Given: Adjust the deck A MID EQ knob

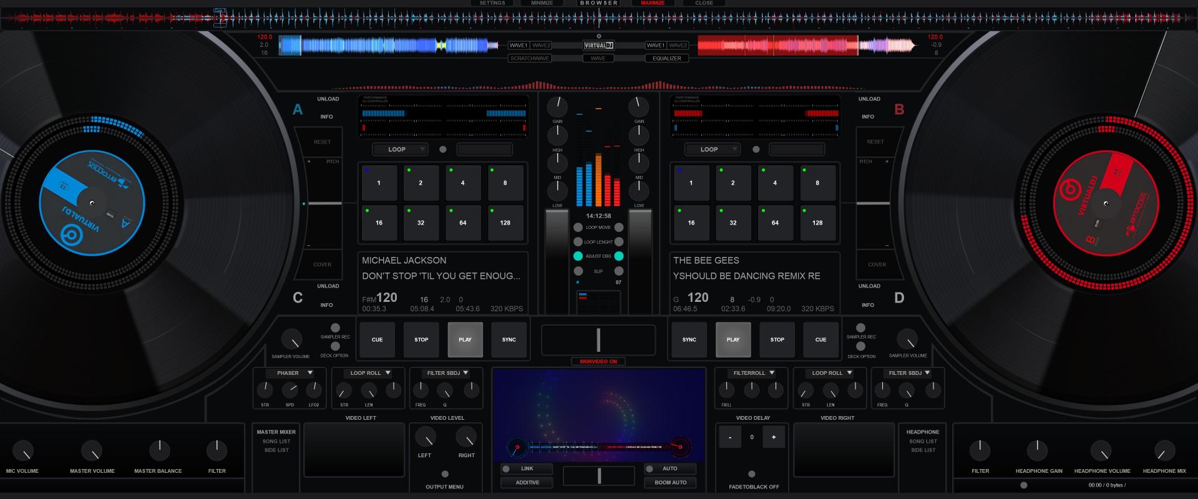Looking at the screenshot, I should coord(557,163).
